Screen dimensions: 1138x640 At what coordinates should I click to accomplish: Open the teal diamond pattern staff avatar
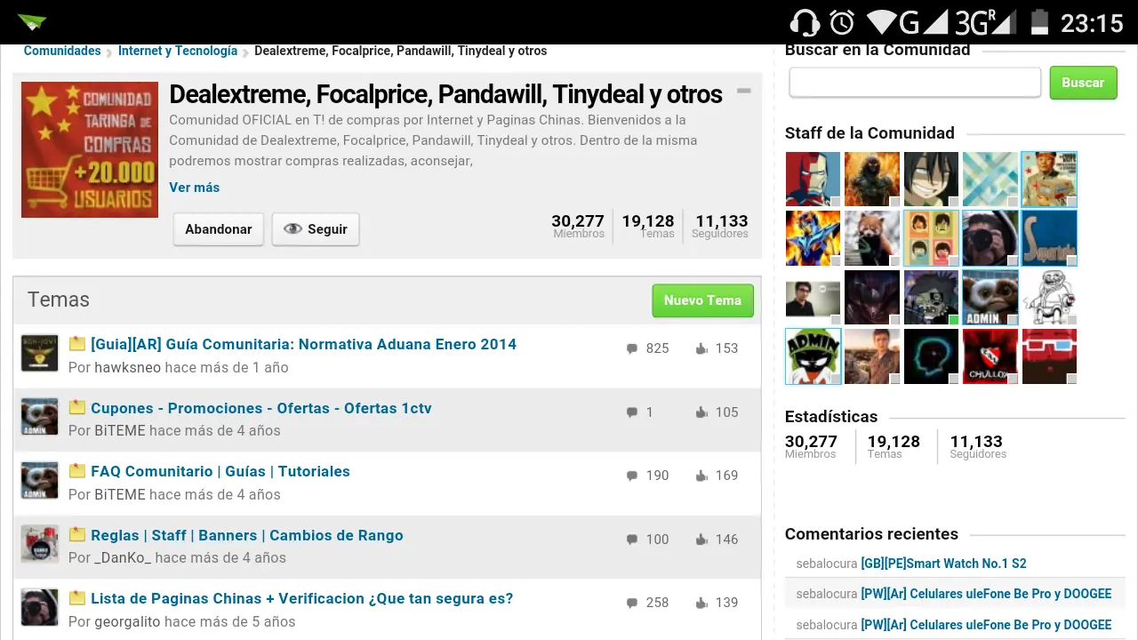tap(990, 179)
